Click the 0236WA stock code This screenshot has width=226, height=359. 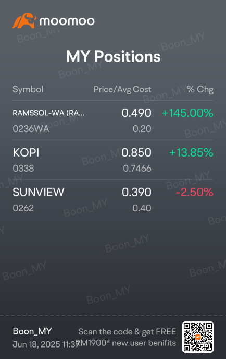click(31, 129)
